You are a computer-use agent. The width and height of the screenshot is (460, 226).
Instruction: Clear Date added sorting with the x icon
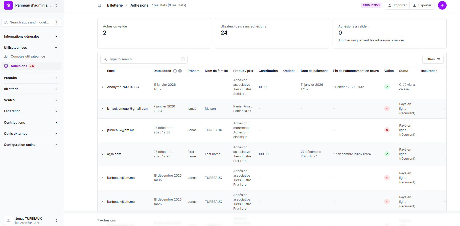point(180,71)
